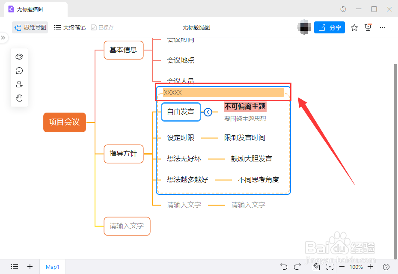This screenshot has height=274, width=398.
Task: Expand the collapsed left panel chevron
Action: (x=4, y=37)
